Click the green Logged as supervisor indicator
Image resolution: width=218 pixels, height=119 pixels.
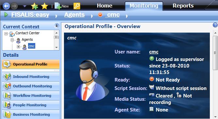(x=152, y=59)
